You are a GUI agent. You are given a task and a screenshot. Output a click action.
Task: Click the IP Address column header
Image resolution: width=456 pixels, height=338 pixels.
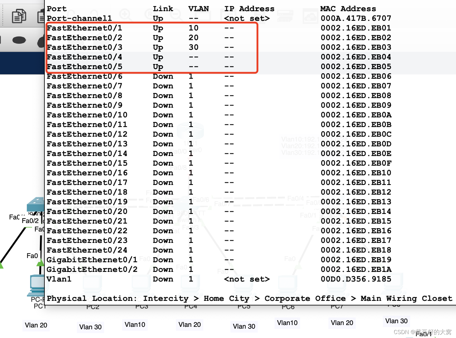click(x=249, y=9)
